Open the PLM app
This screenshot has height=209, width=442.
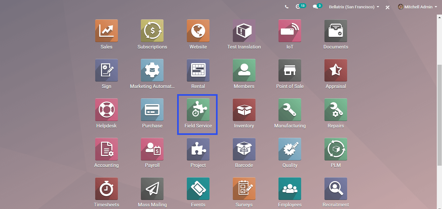pyautogui.click(x=336, y=149)
